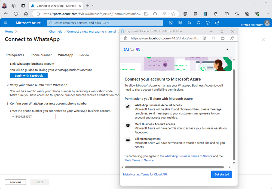View site info lock in Facebook popup

(126, 38)
